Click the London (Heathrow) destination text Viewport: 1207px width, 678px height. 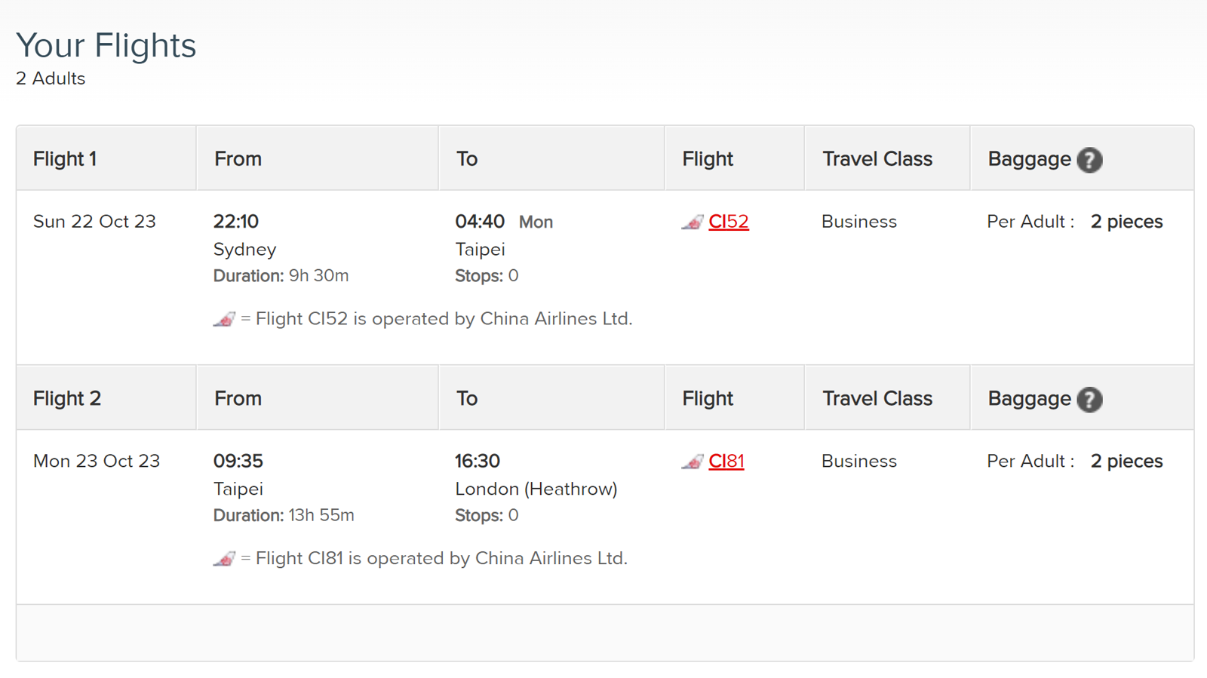[536, 489]
